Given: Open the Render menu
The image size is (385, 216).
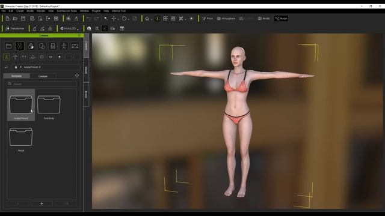Looking at the screenshot, I should pyautogui.click(x=41, y=11).
